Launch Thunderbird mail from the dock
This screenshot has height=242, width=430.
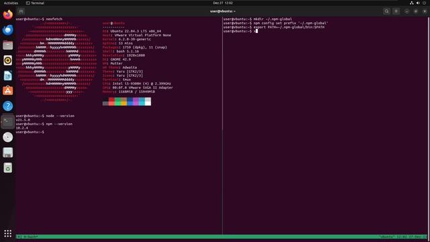(7, 30)
